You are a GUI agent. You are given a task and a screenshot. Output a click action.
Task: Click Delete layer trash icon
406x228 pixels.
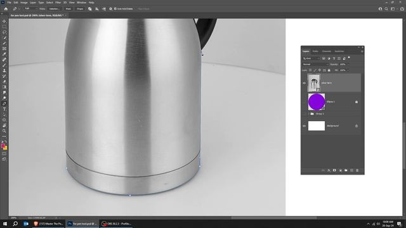357,170
